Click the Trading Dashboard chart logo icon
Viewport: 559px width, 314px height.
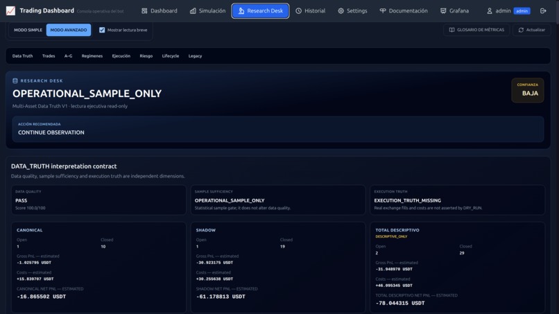[10, 10]
